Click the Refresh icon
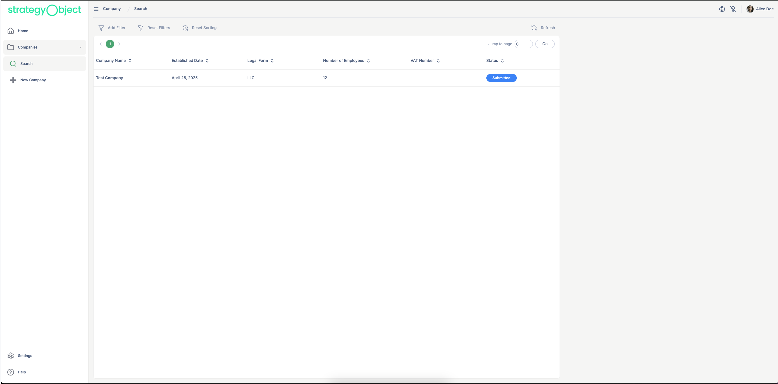This screenshot has width=778, height=384. 534,28
